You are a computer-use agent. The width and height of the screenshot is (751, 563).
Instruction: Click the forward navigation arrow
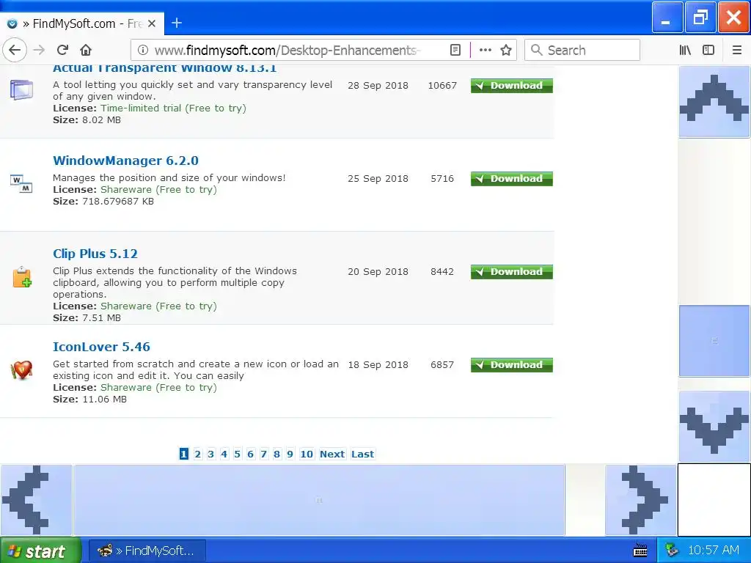(x=40, y=50)
